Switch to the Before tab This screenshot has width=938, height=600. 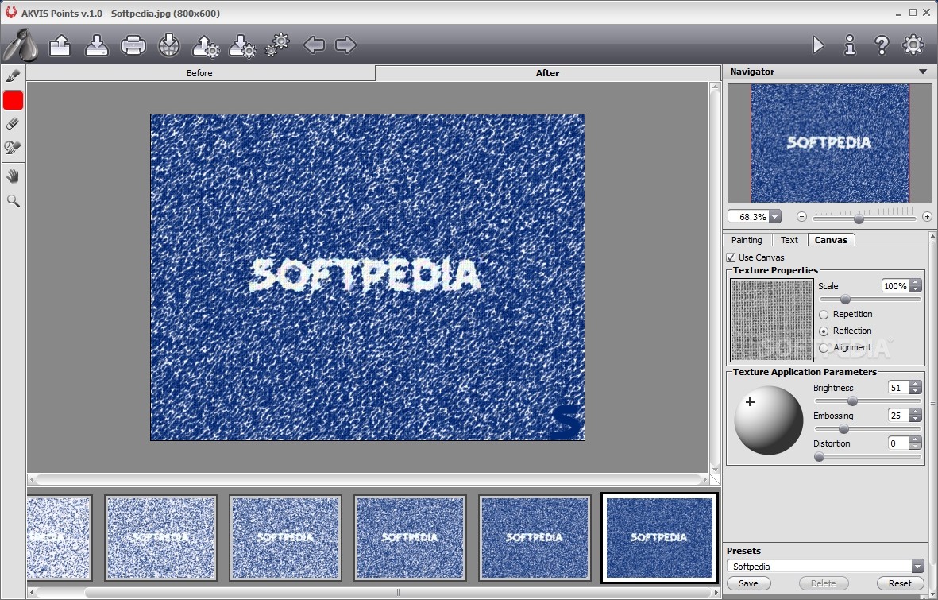coord(199,73)
